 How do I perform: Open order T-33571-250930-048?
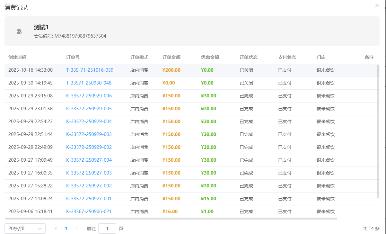tap(89, 83)
